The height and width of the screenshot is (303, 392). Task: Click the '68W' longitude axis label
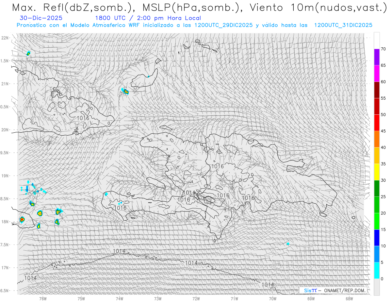pyautogui.click(x=349, y=298)
